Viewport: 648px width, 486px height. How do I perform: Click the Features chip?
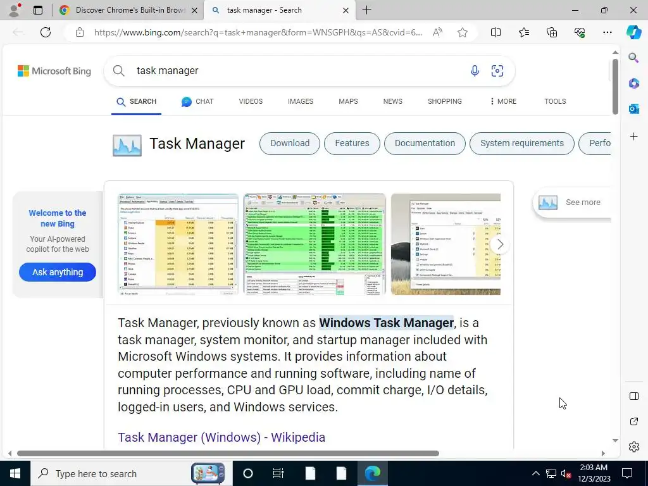[x=352, y=144]
